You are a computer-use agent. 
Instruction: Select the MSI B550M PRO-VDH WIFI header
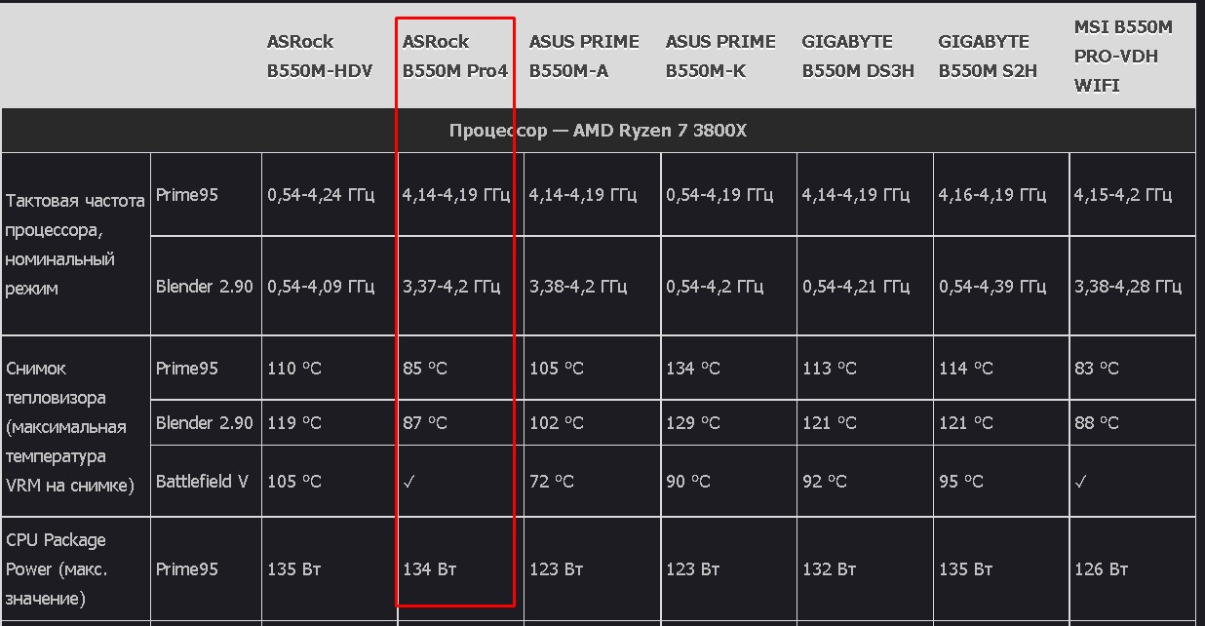[x=1123, y=56]
